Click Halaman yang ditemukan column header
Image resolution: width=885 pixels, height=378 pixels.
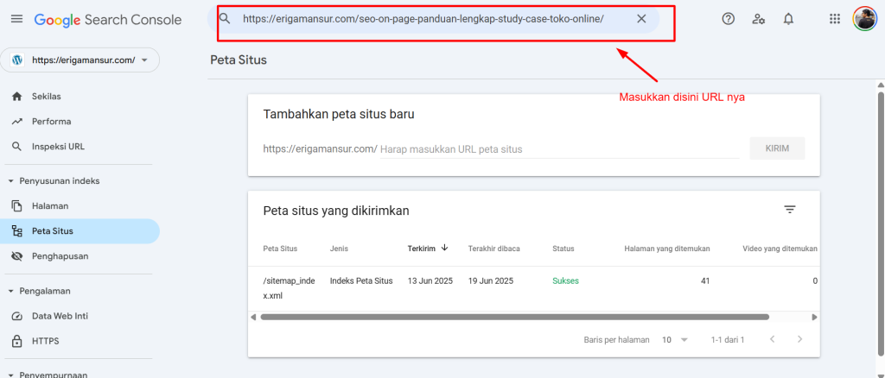coord(667,249)
